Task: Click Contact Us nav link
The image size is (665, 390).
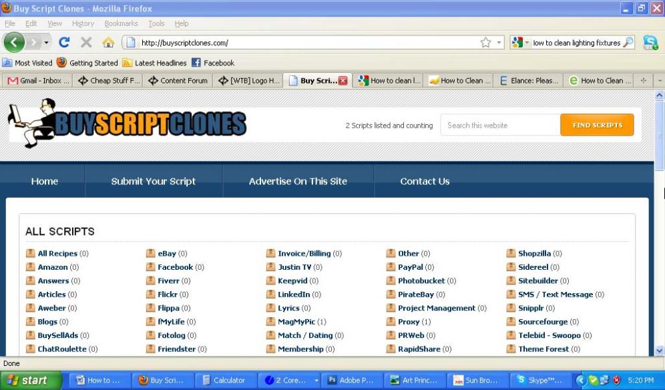Action: [x=425, y=181]
